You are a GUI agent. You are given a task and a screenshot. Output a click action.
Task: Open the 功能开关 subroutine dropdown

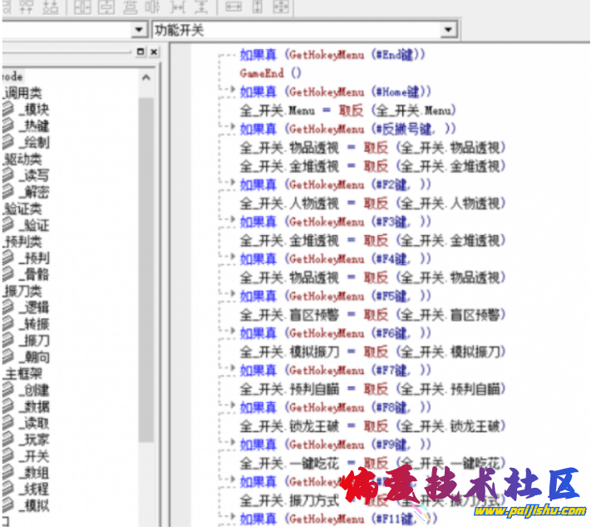click(449, 31)
